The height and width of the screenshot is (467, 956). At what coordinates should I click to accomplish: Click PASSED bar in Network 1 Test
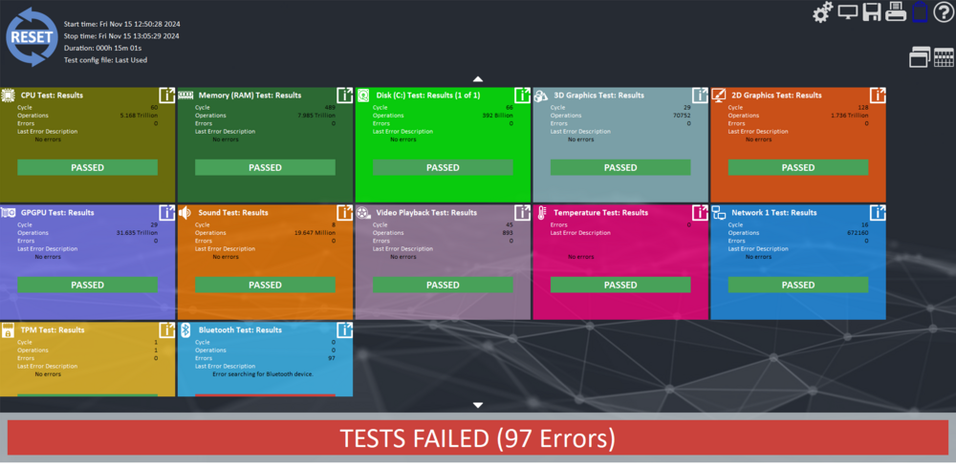798,285
